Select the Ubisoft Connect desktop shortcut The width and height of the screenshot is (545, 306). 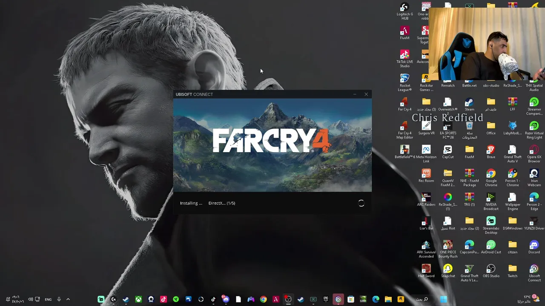[534, 273]
